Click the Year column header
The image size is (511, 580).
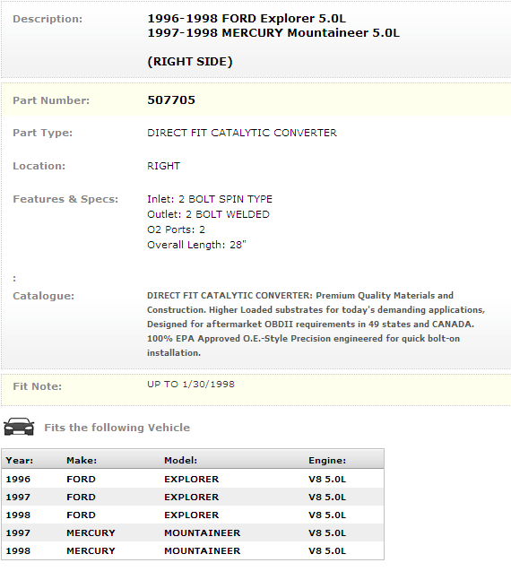[x=20, y=460]
